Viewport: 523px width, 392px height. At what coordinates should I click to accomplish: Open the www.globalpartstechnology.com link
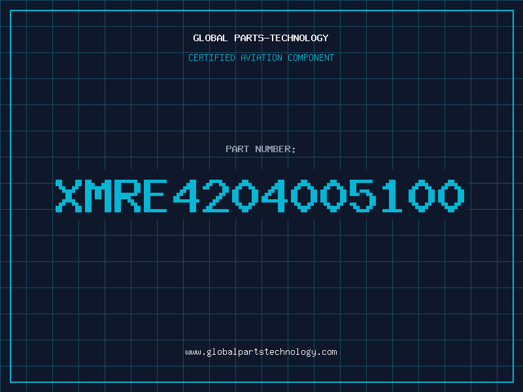[x=261, y=352]
